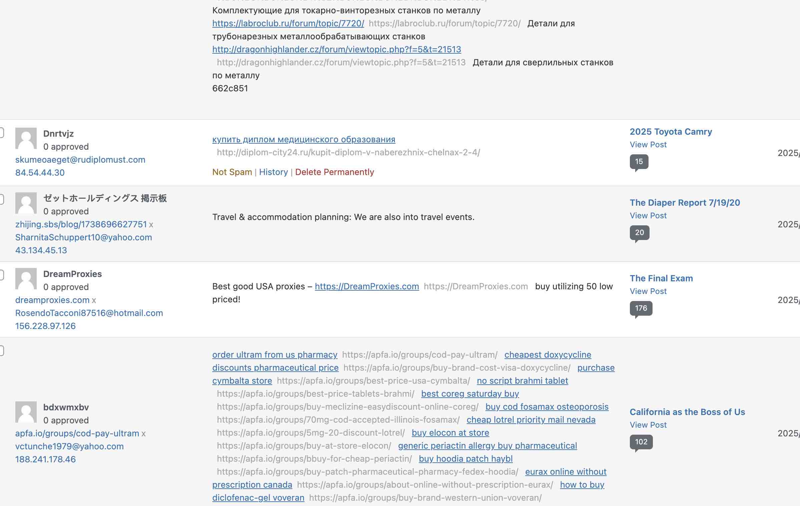Open California as the Boss of Us

tap(687, 412)
